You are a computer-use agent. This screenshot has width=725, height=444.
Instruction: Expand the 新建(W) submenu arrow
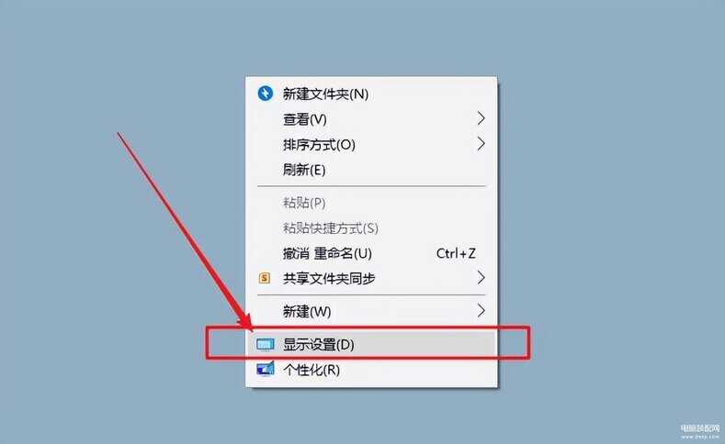pos(481,311)
